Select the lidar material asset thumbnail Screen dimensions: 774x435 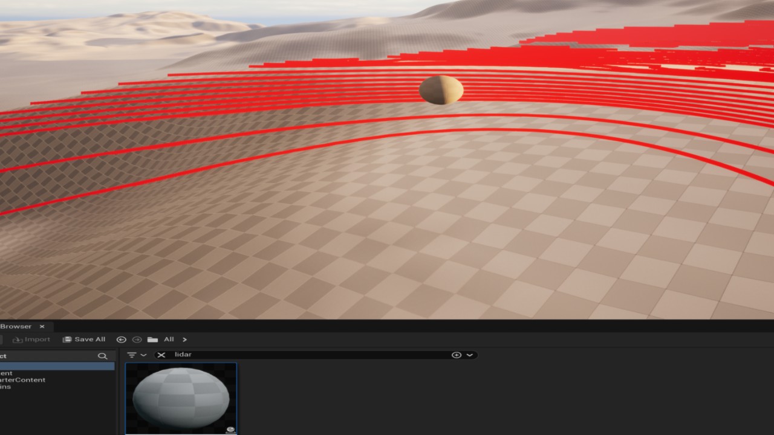(181, 398)
